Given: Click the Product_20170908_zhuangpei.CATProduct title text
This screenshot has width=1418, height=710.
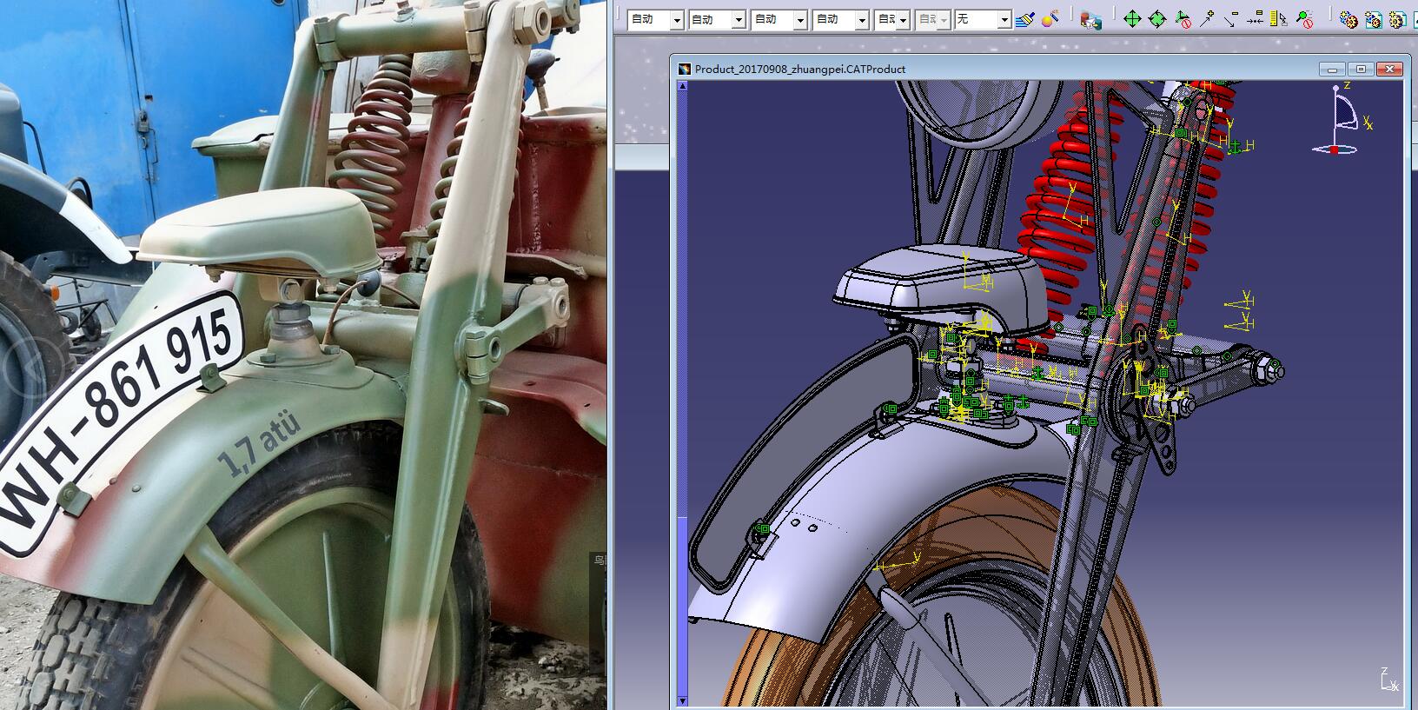Looking at the screenshot, I should click(x=800, y=69).
